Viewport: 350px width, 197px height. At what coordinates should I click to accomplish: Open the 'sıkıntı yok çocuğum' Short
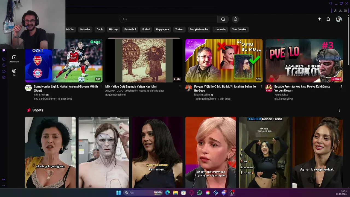[50, 152]
